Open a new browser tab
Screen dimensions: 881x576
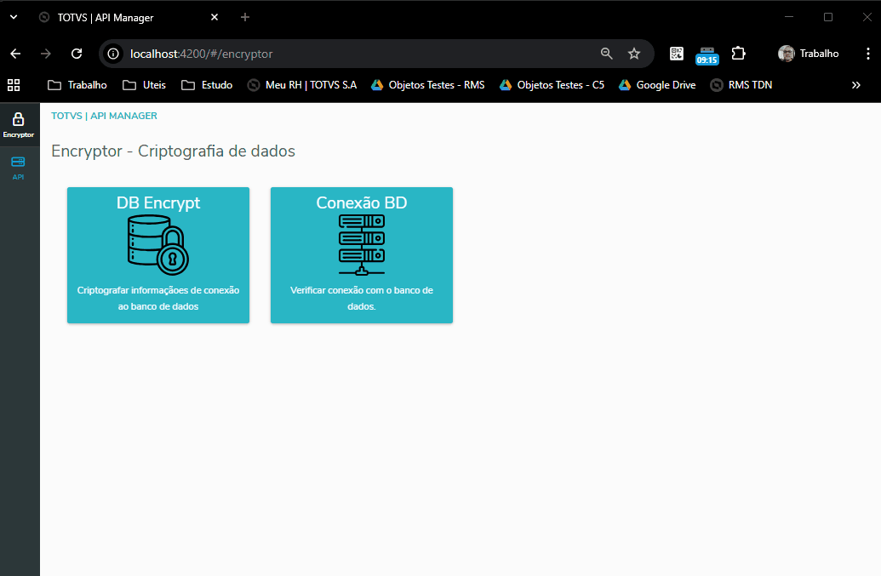245,17
